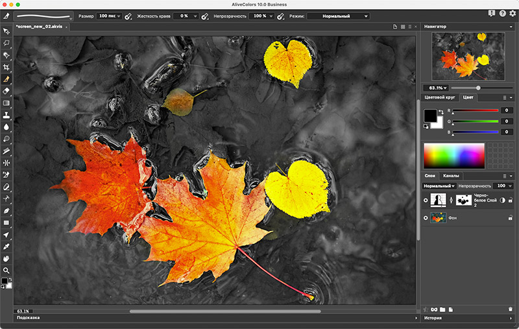Hide the Фон layer
Screen dimensions: 519x329
[426, 219]
